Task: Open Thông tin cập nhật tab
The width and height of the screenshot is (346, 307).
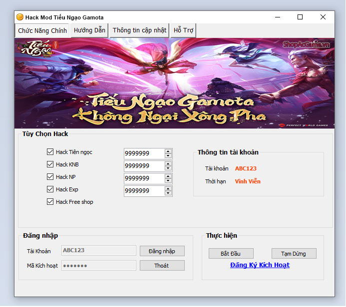Action: point(139,30)
